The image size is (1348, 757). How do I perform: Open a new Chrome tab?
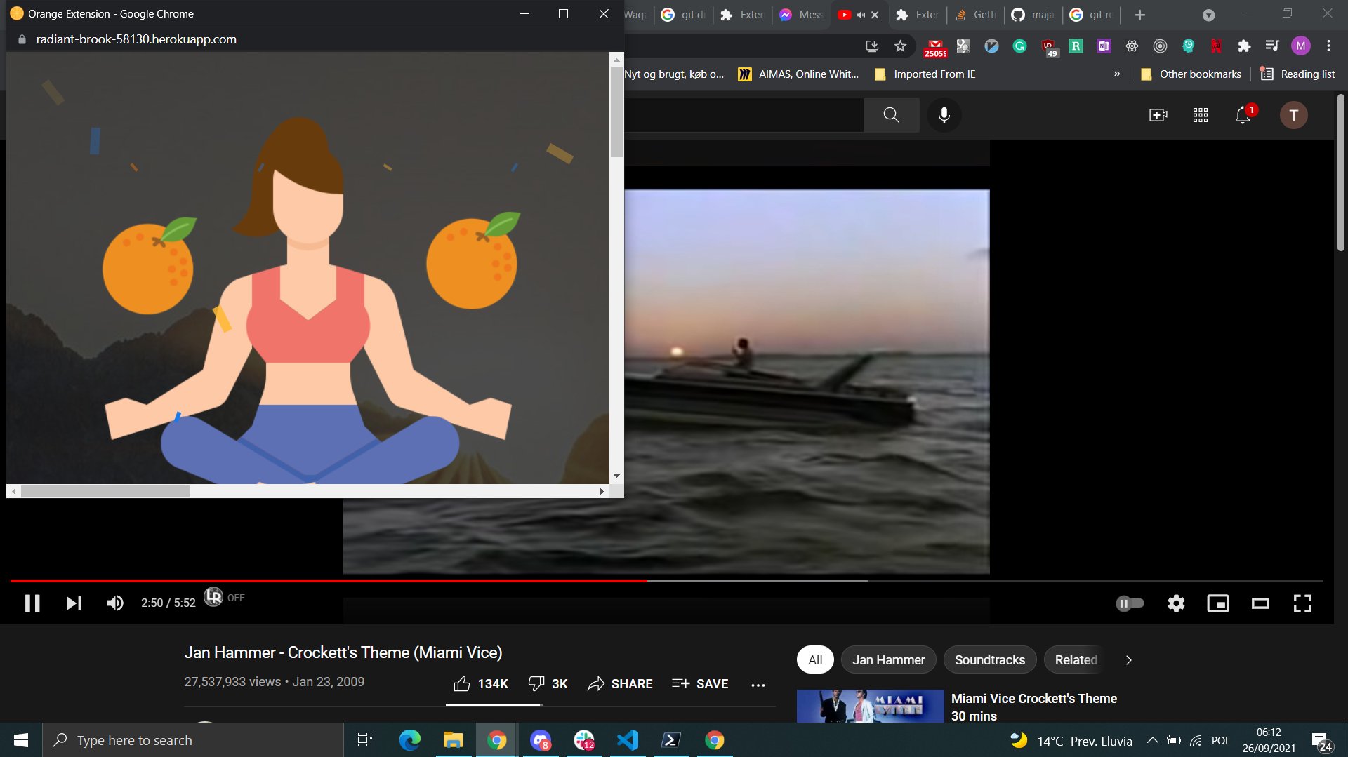pyautogui.click(x=1139, y=15)
